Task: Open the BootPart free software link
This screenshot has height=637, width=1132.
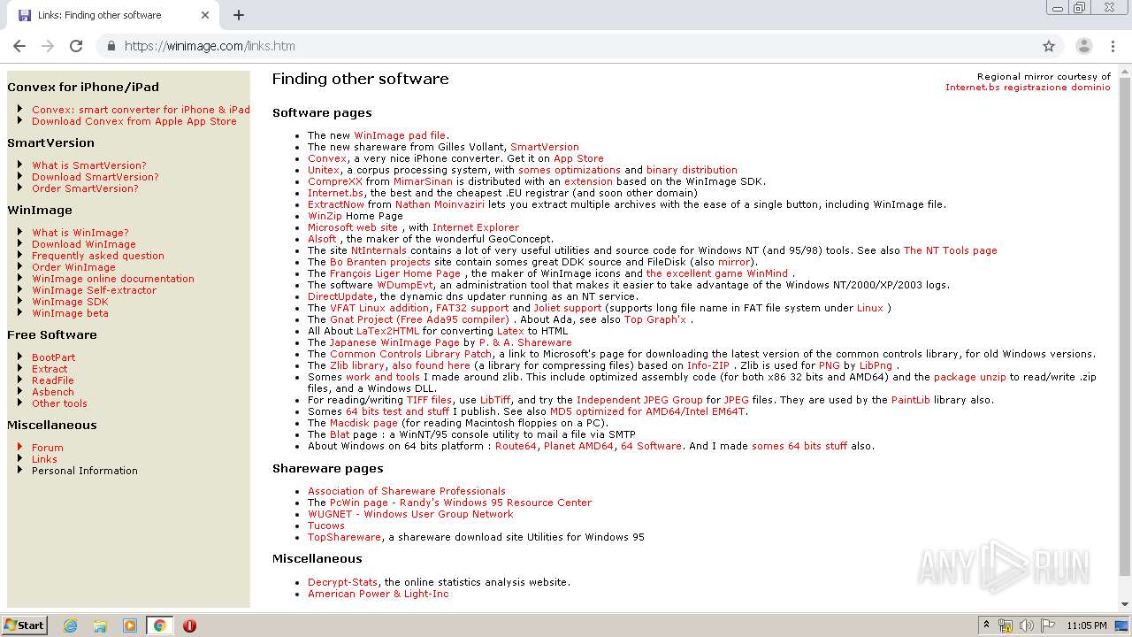Action: tap(53, 357)
